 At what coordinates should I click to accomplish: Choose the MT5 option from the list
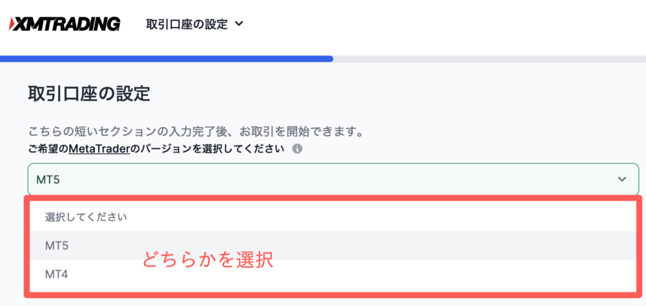coord(333,245)
